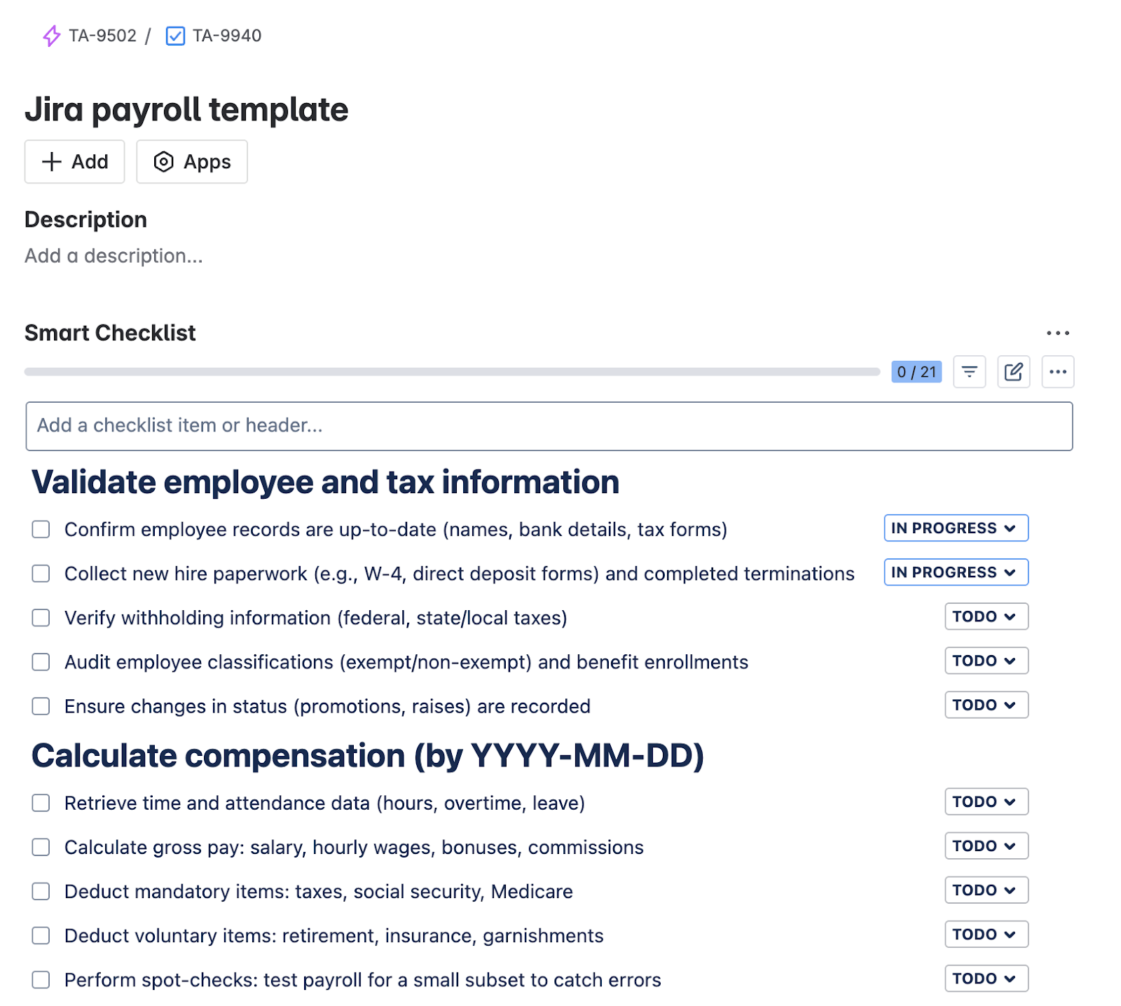Click the Description heading
This screenshot has height=1006, width=1121.
[85, 219]
